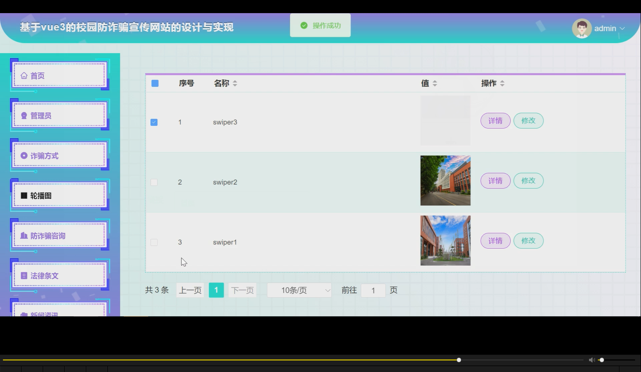Open 诈骗方式 menu item
The width and height of the screenshot is (641, 372).
[60, 156]
